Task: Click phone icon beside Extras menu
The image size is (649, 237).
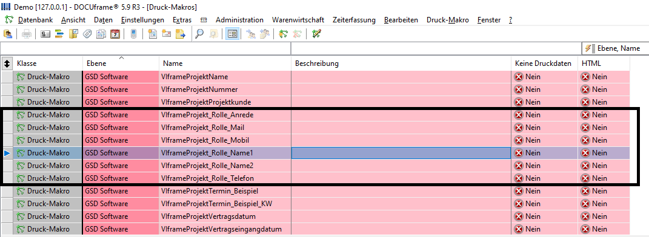Action: click(x=204, y=20)
